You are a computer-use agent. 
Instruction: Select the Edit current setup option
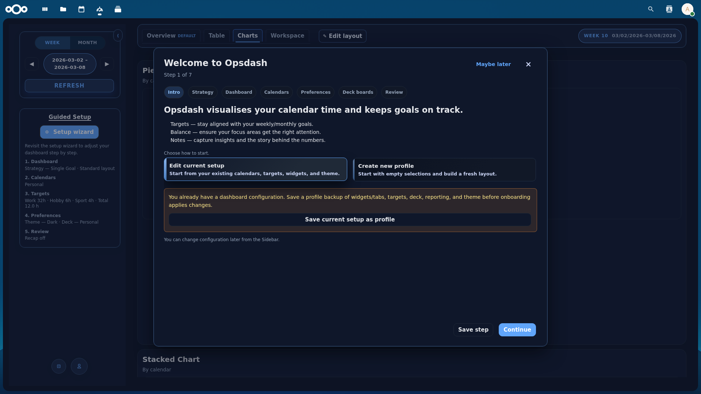point(255,169)
